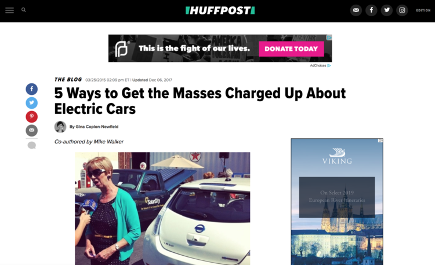The width and height of the screenshot is (435, 265).
Task: Share article on Twitter via sidebar
Action: point(32,103)
